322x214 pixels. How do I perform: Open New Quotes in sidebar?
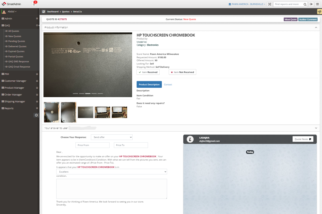(x=15, y=36)
